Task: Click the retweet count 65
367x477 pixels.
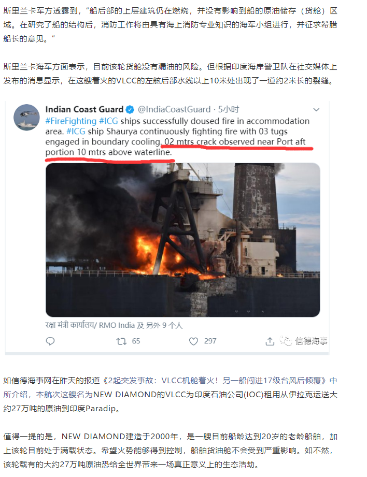Action: point(136,341)
